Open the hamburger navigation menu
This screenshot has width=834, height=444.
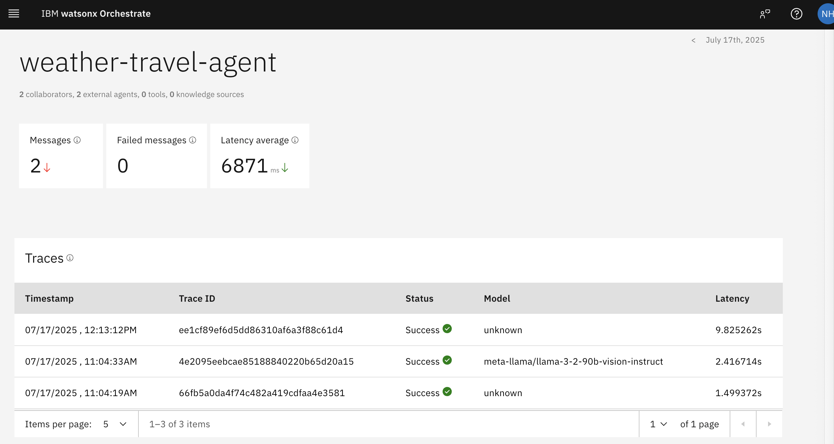(14, 13)
